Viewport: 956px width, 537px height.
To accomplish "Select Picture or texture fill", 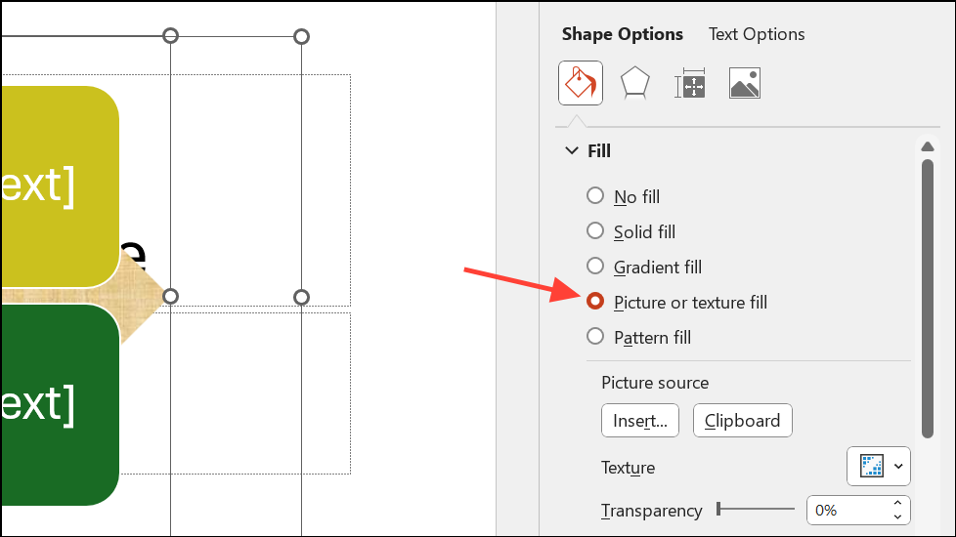I will (595, 302).
